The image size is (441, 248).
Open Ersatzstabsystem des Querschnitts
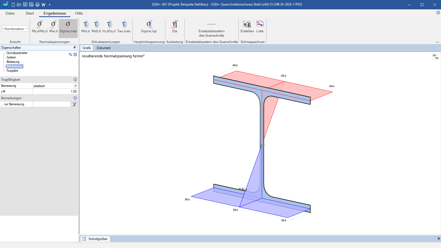point(211,29)
